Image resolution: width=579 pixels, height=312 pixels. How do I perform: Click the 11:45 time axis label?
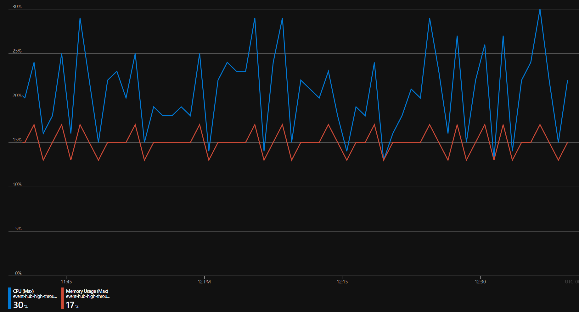tap(66, 282)
